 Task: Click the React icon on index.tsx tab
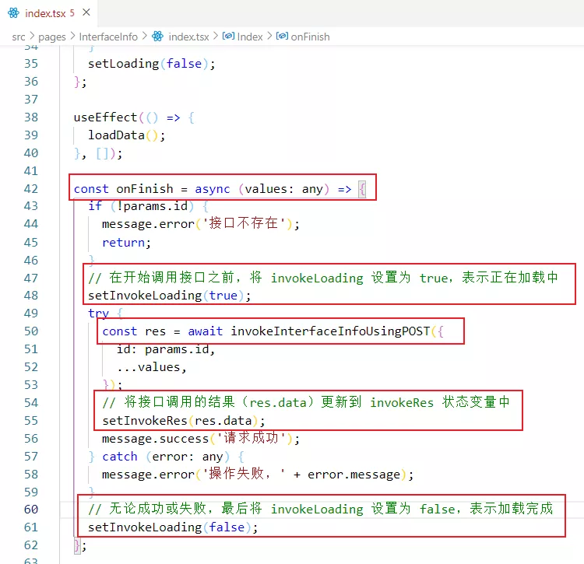click(14, 13)
